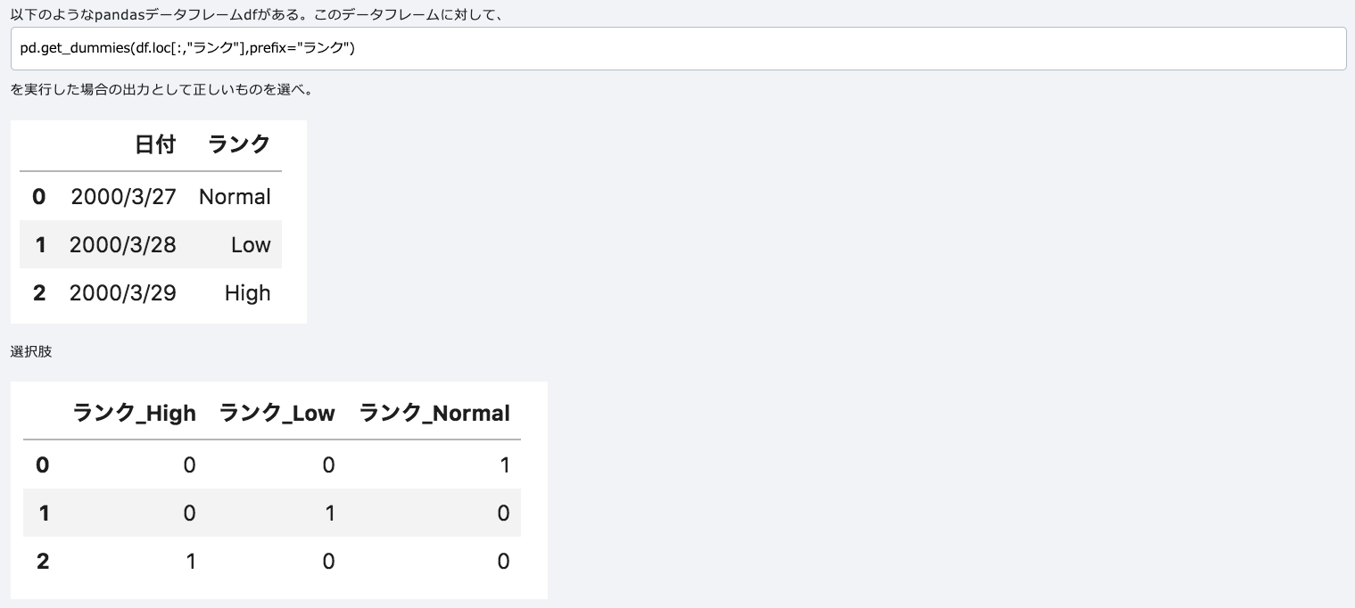This screenshot has height=608, width=1355.
Task: Click the pd.get_dummies code box
Action: point(678,48)
